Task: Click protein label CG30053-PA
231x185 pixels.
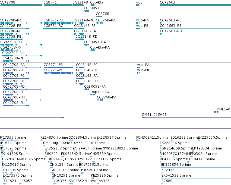Action: coord(95,86)
